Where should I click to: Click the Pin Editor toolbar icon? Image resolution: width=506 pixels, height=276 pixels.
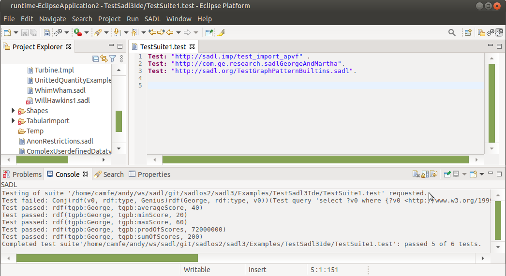209,32
